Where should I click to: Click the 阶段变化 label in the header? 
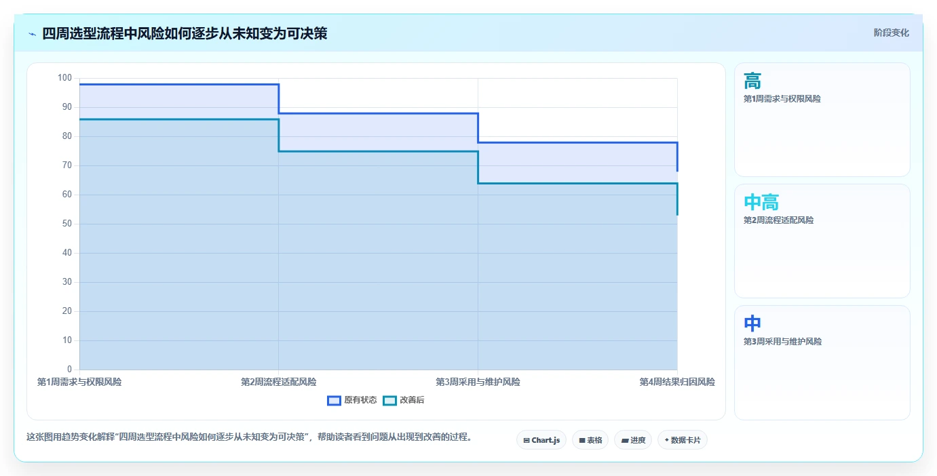point(891,33)
